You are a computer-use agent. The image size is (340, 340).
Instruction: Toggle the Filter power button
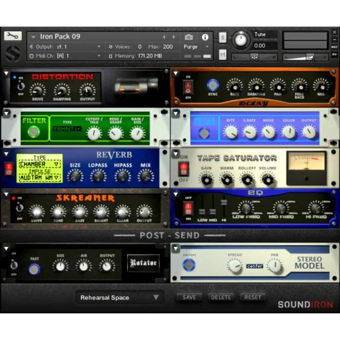click(x=33, y=131)
